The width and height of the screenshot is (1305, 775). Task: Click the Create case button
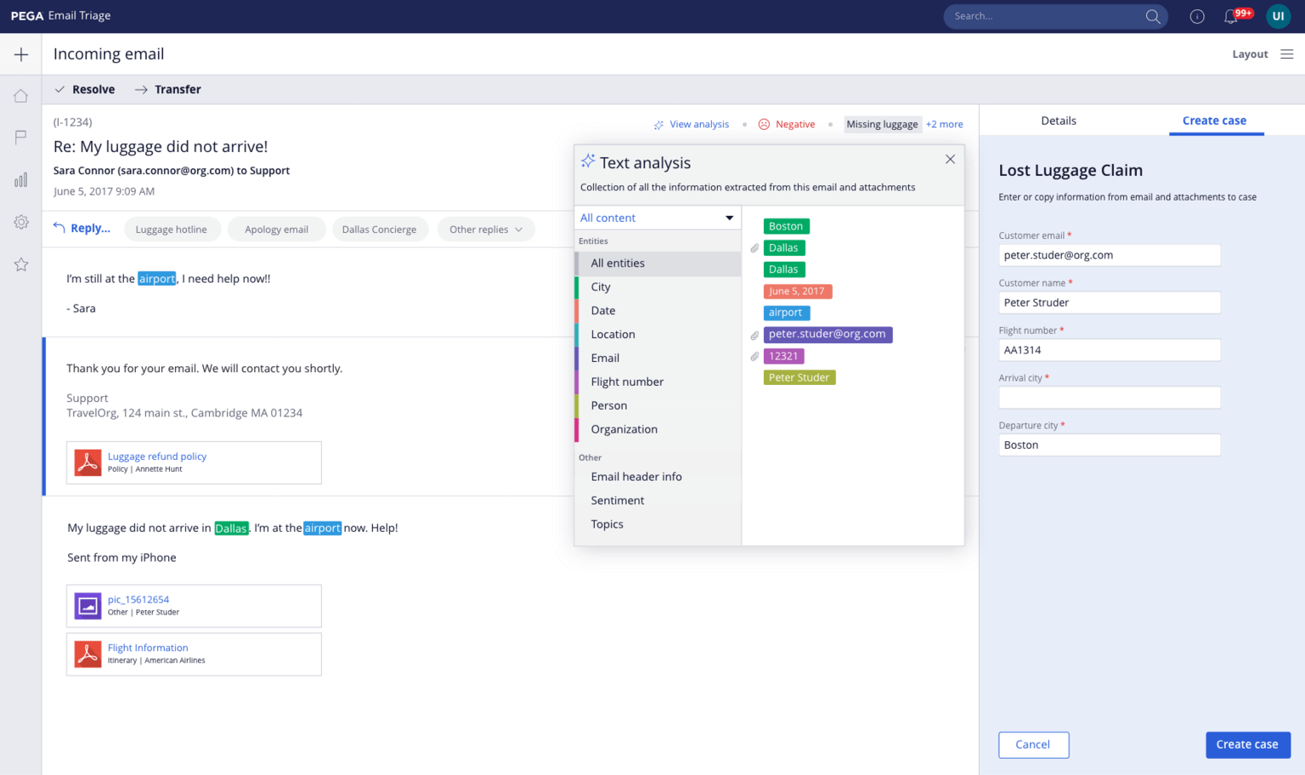click(x=1246, y=744)
